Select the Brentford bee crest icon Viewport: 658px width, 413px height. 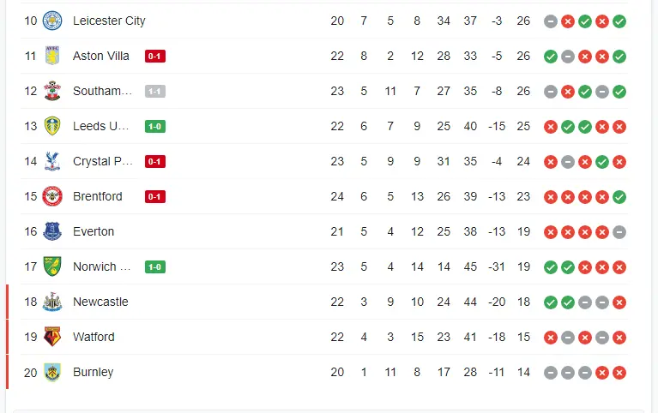point(52,196)
